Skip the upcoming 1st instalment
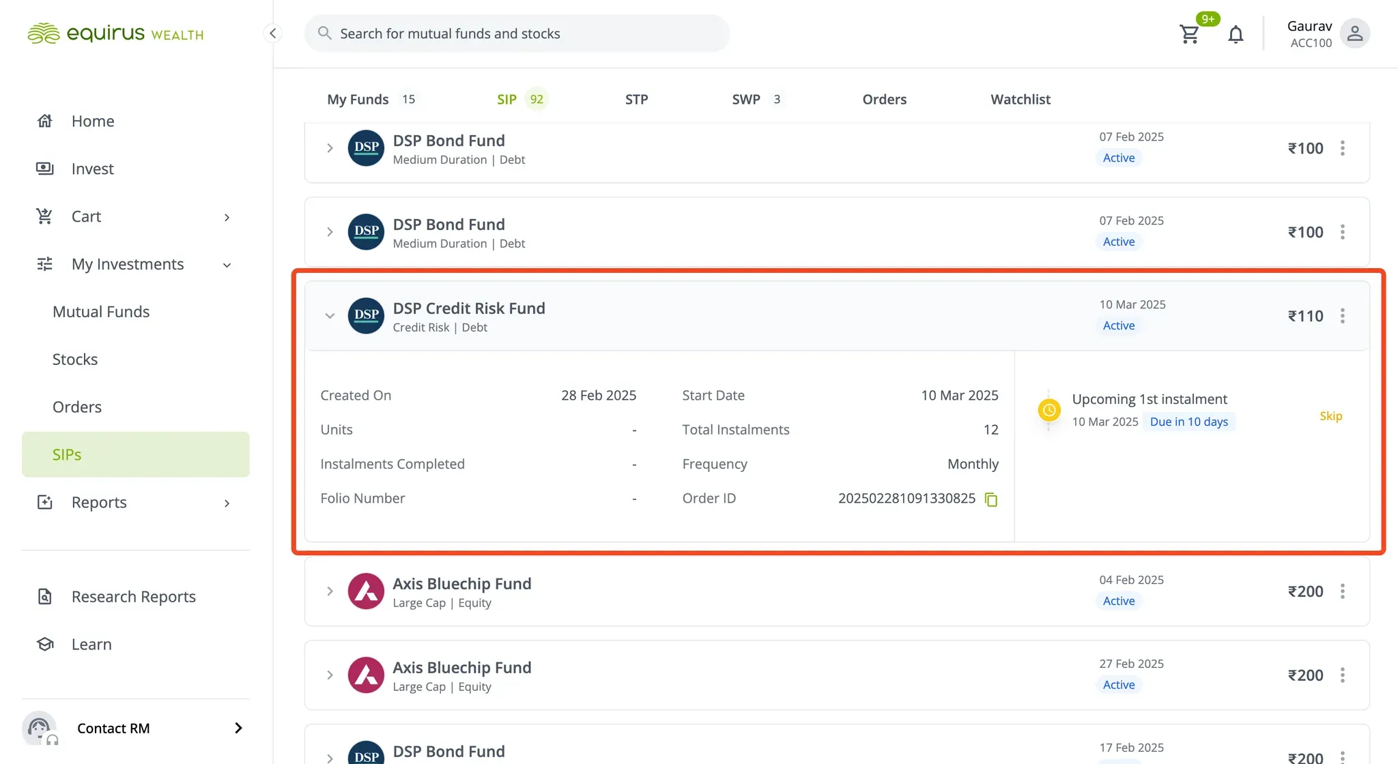Image resolution: width=1398 pixels, height=764 pixels. click(1330, 416)
